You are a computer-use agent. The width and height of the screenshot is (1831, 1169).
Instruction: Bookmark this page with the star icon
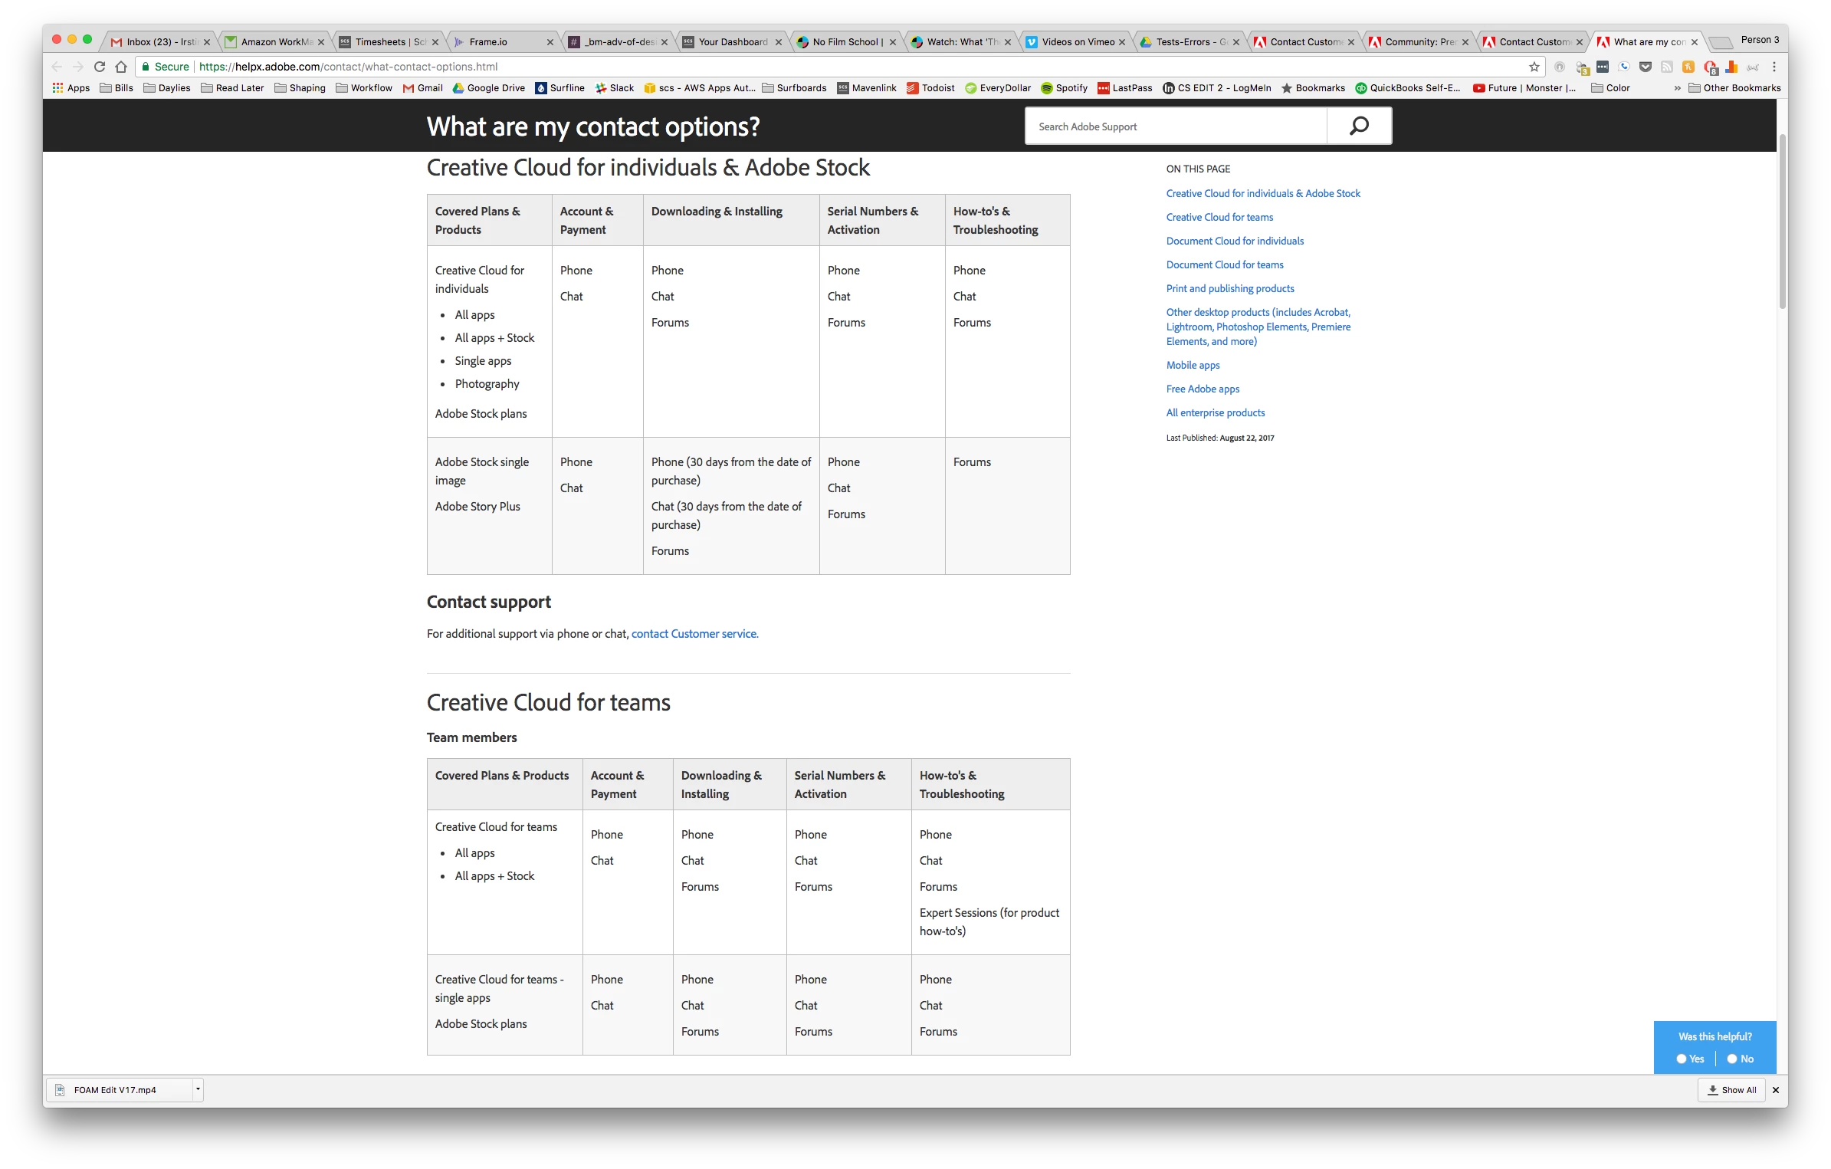click(1534, 67)
